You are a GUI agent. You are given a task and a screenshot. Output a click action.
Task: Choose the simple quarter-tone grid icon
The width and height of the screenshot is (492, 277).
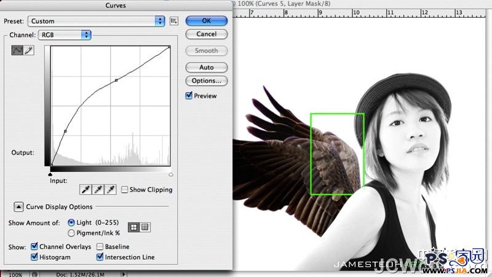pyautogui.click(x=134, y=227)
